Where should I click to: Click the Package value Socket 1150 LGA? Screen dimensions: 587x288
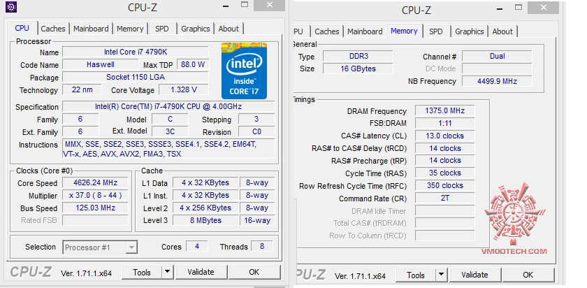pyautogui.click(x=136, y=77)
